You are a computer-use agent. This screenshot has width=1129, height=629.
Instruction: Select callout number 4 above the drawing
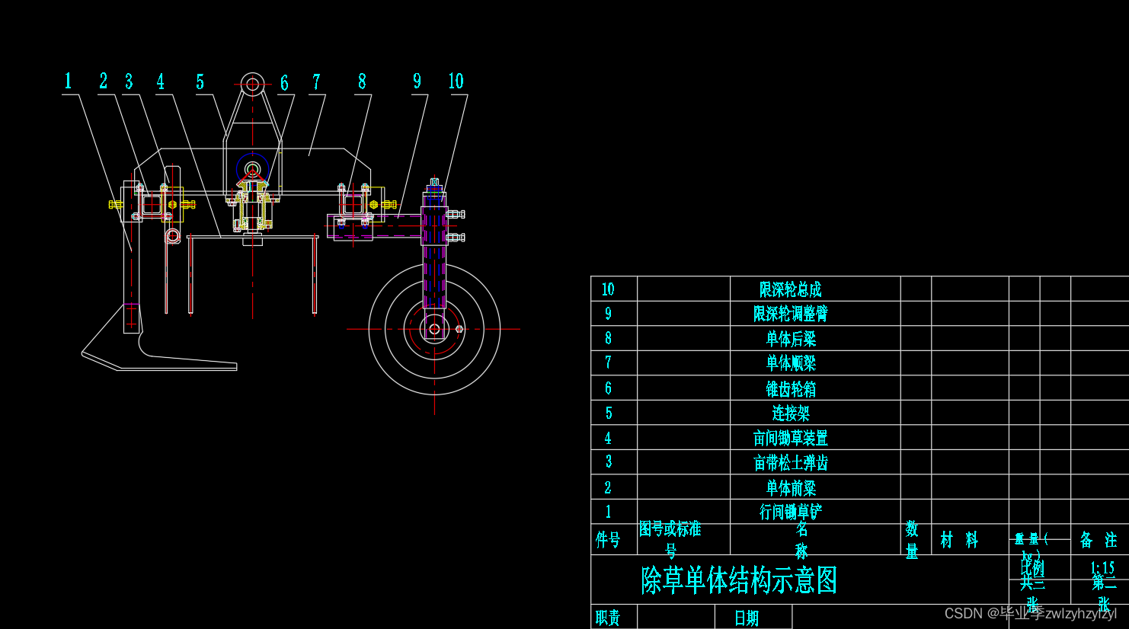point(160,81)
